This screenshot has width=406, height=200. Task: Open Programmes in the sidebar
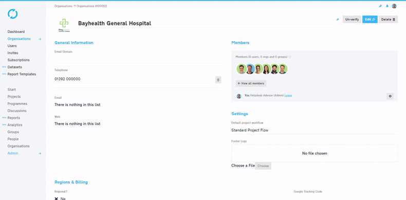coord(17,104)
